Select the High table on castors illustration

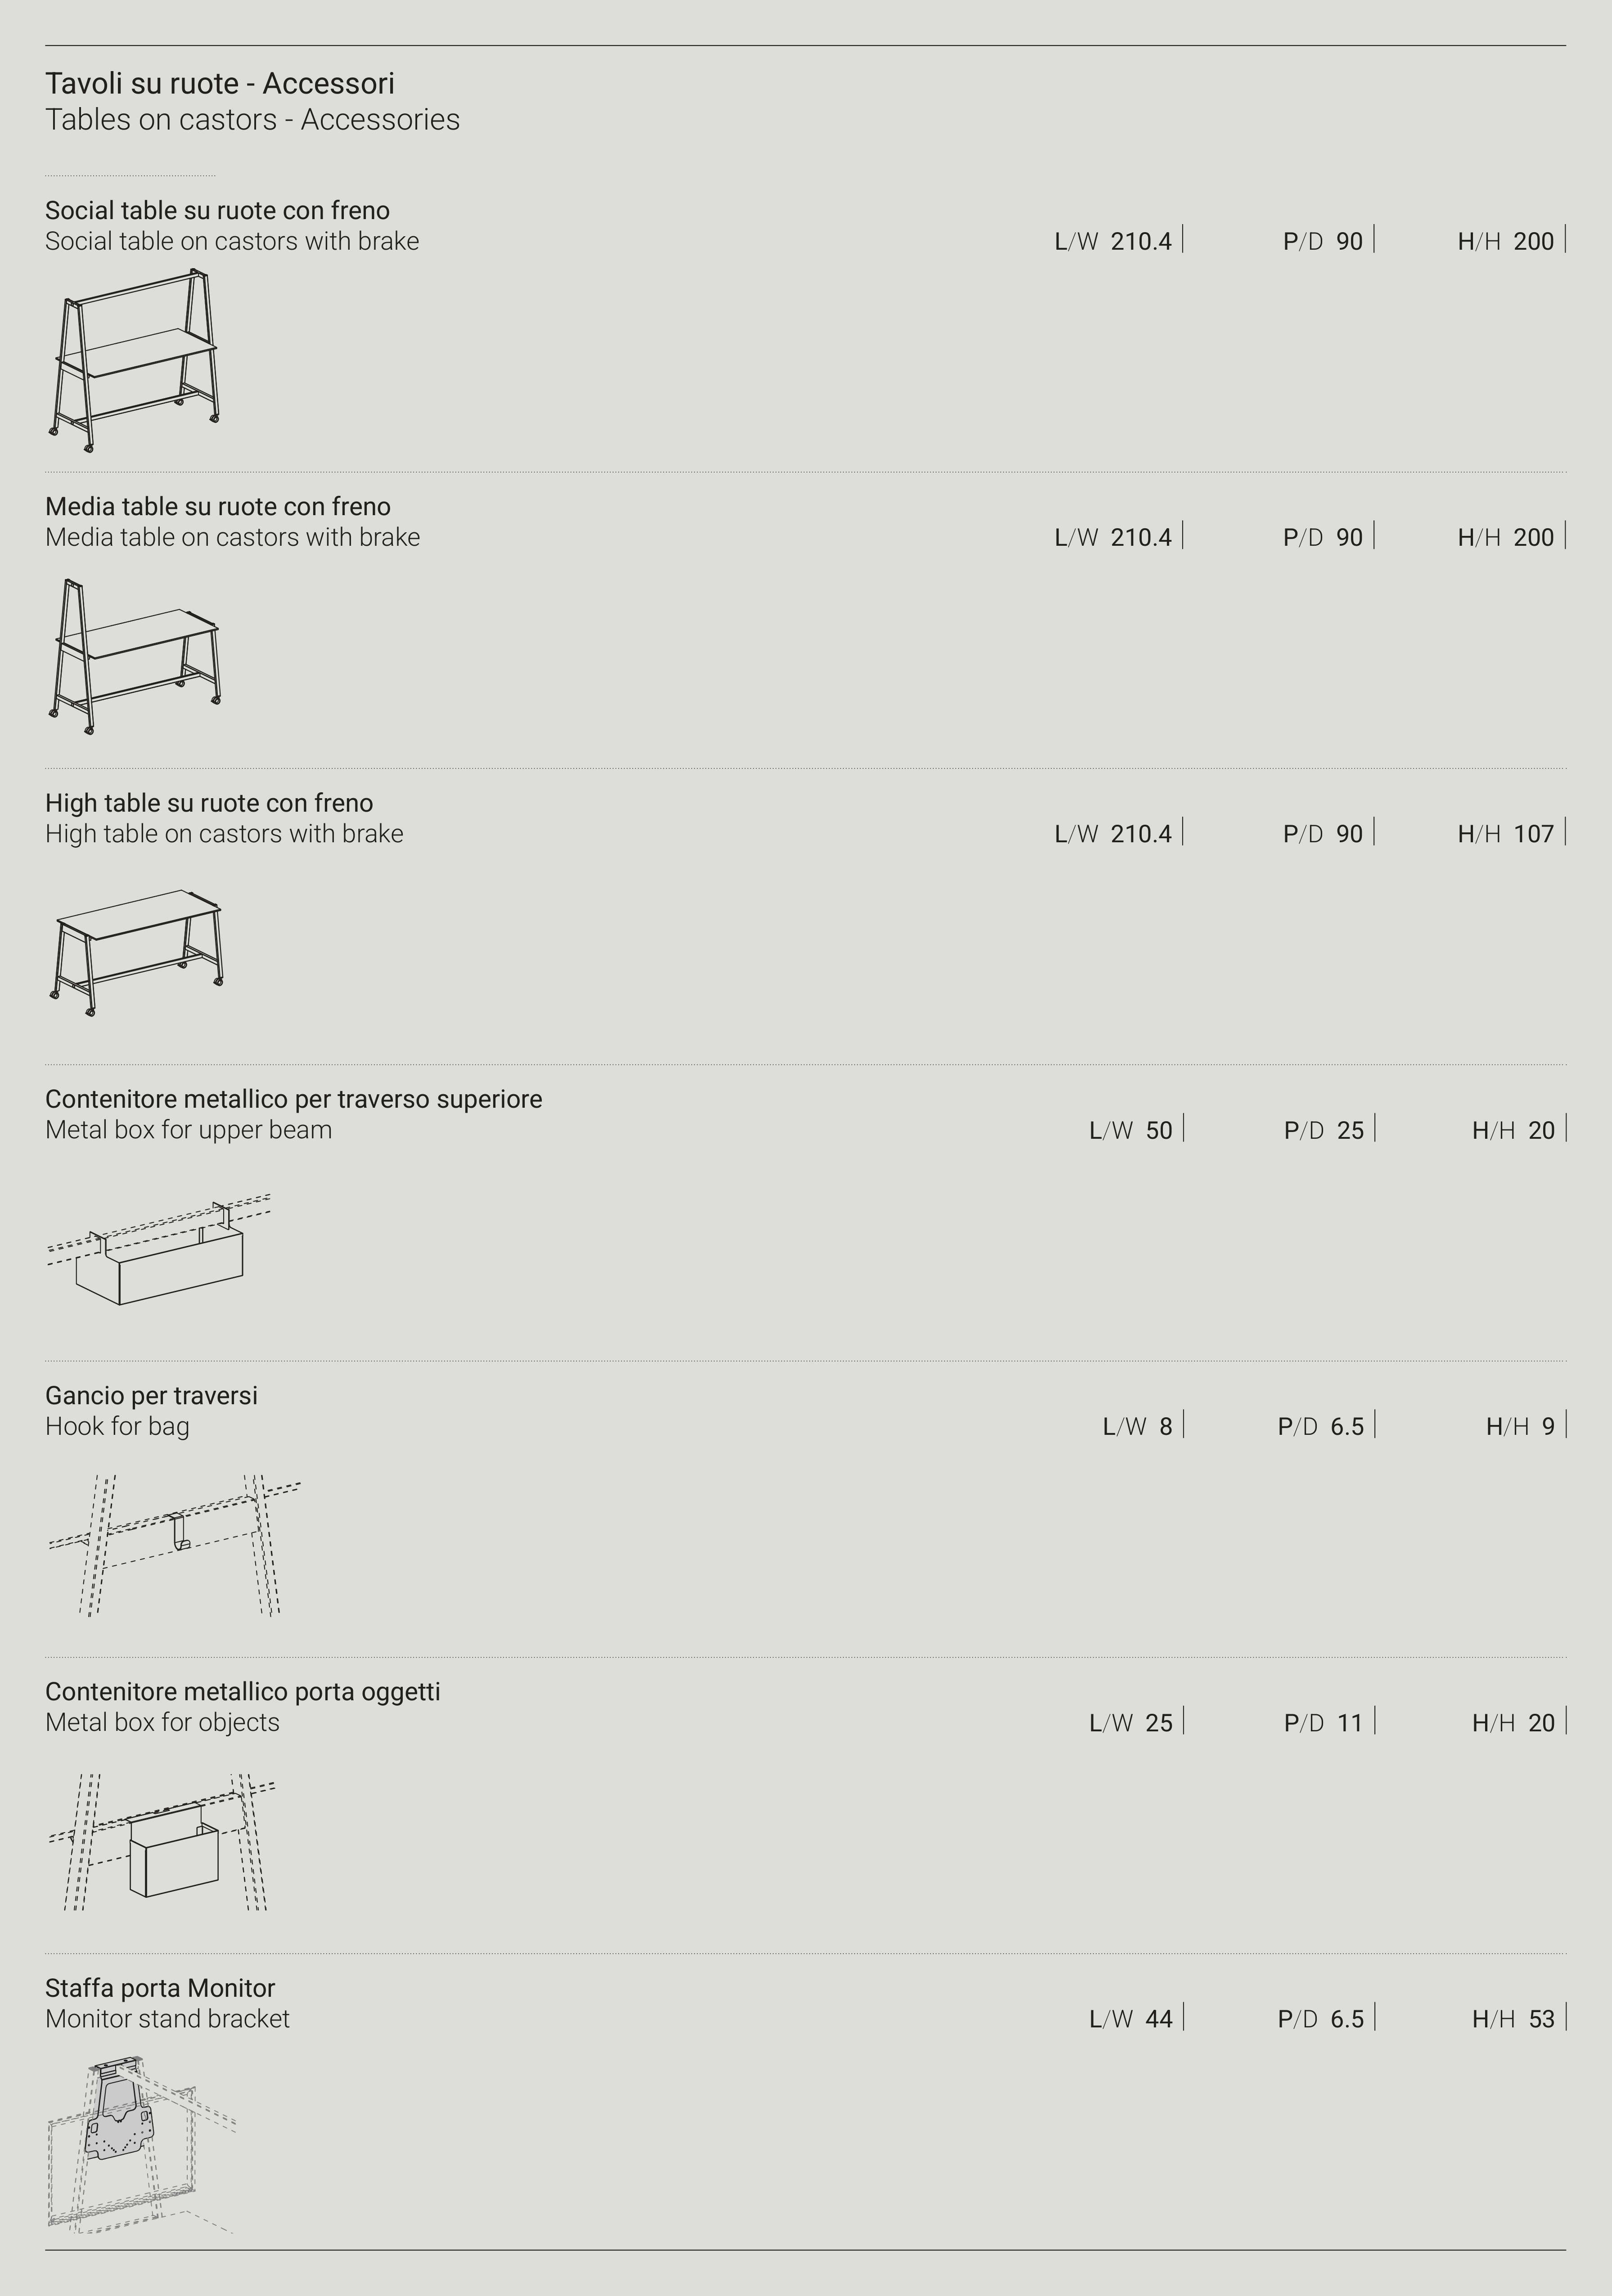click(135, 952)
